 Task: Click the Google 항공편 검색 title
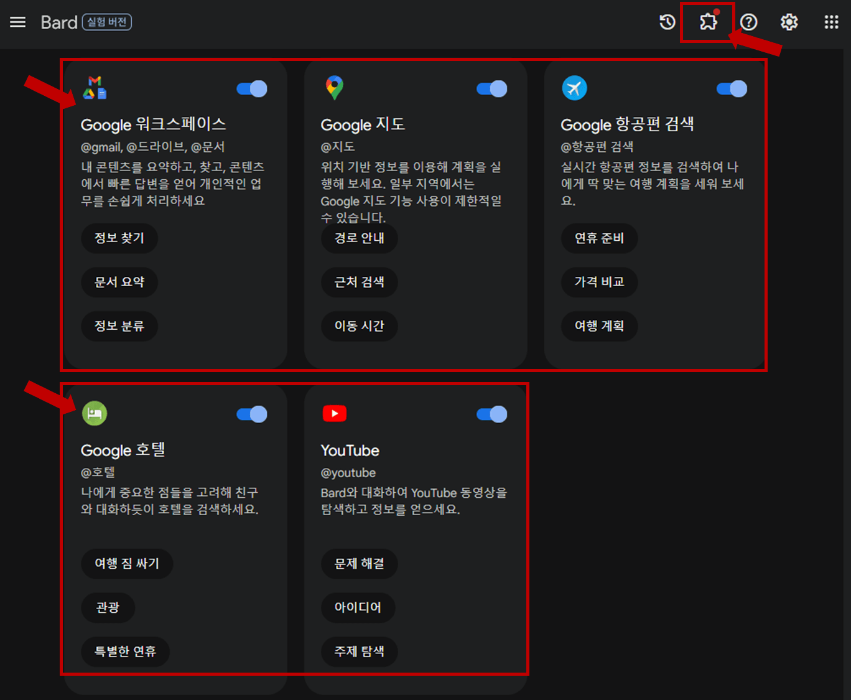[x=627, y=124]
